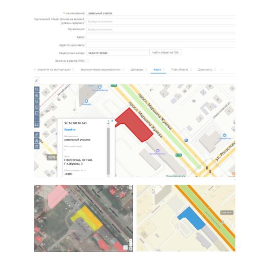Close the parcel info popup
The image size is (273, 273).
[x=112, y=121]
